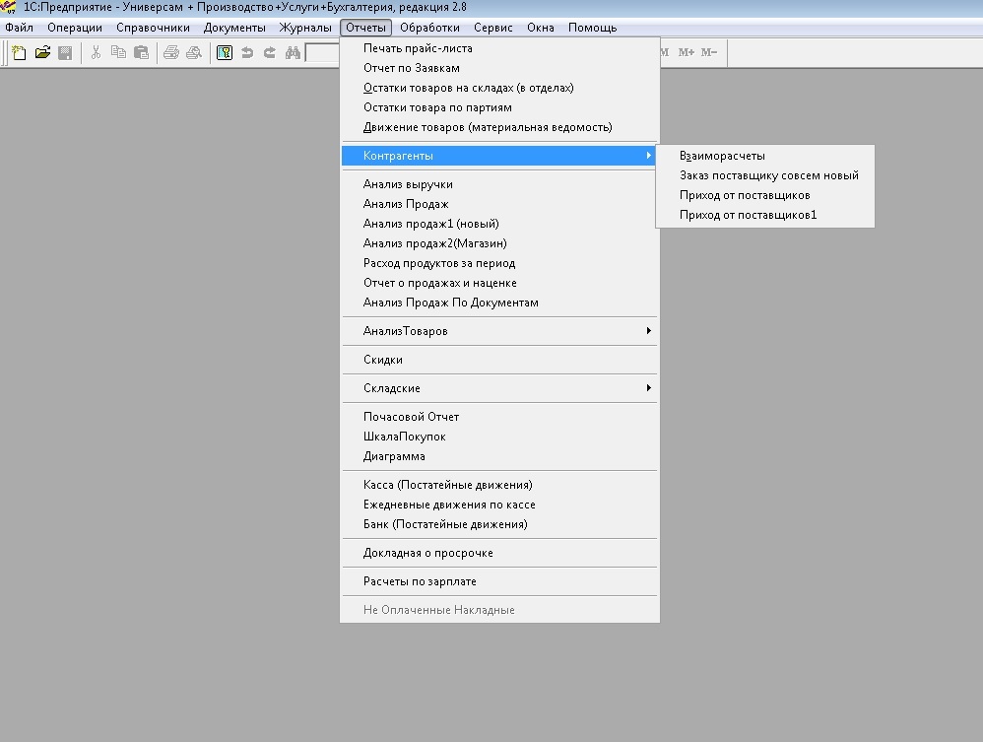Open the Помощь menu
Screen dimensions: 983x742
(x=592, y=28)
